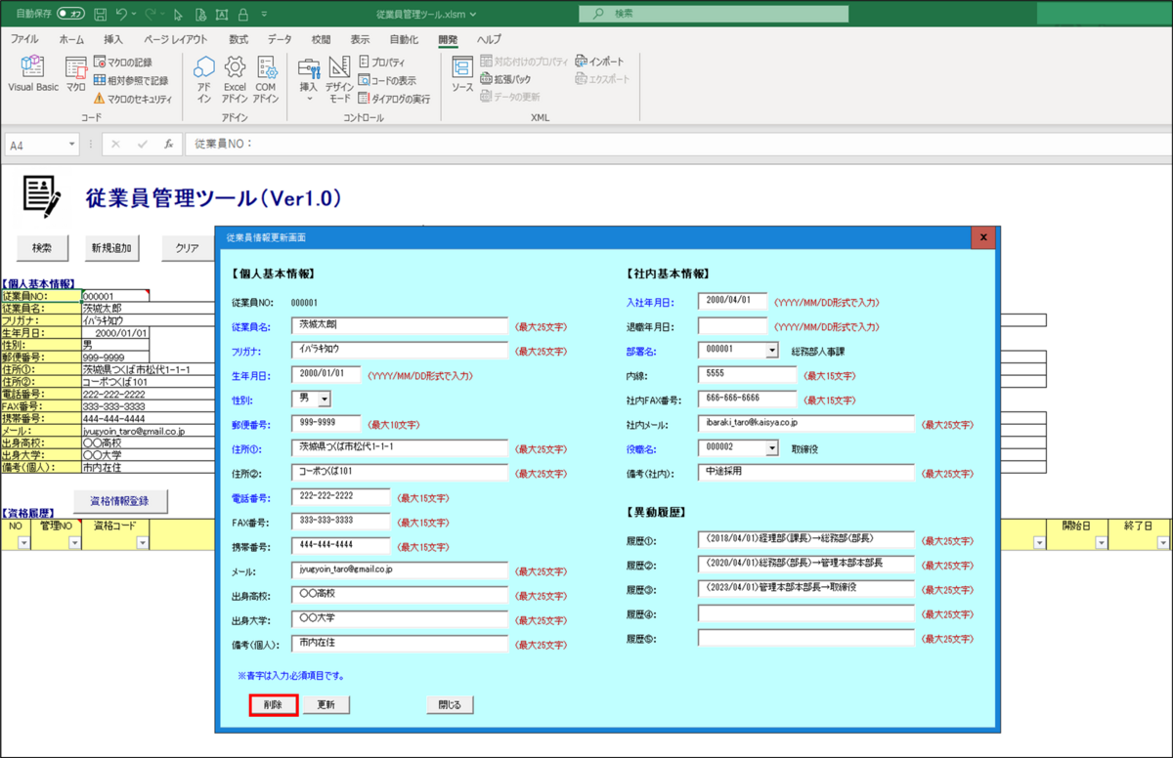This screenshot has width=1173, height=758.
Task: Open the 管理NO column filter dropdown
Action: (77, 543)
